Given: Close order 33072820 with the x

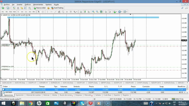Looking at the screenshot, I should tap(185, 92).
